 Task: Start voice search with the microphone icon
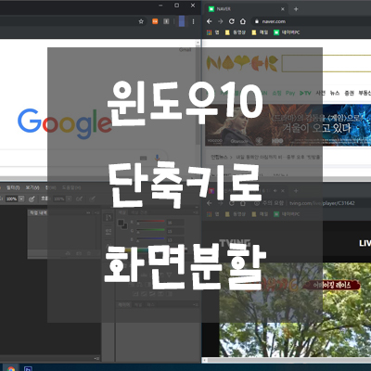[x=157, y=158]
